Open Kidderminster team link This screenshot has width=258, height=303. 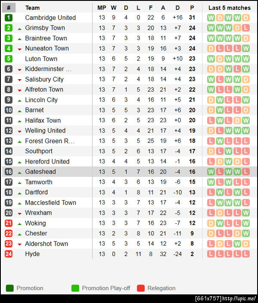48,69
